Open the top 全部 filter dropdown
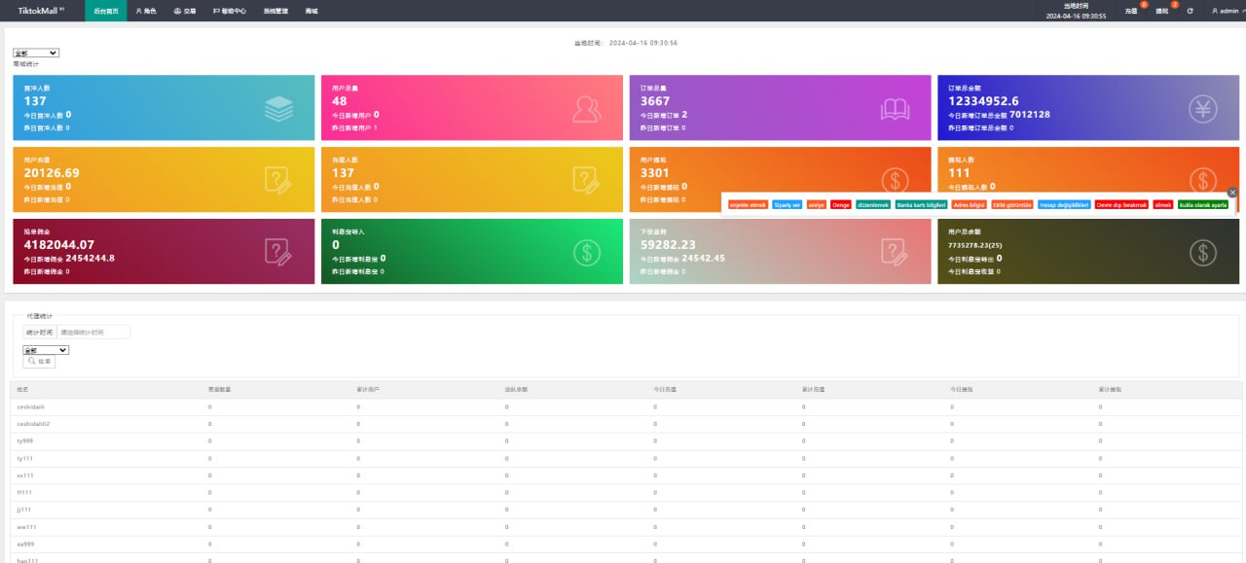1246x563 pixels. (36, 53)
